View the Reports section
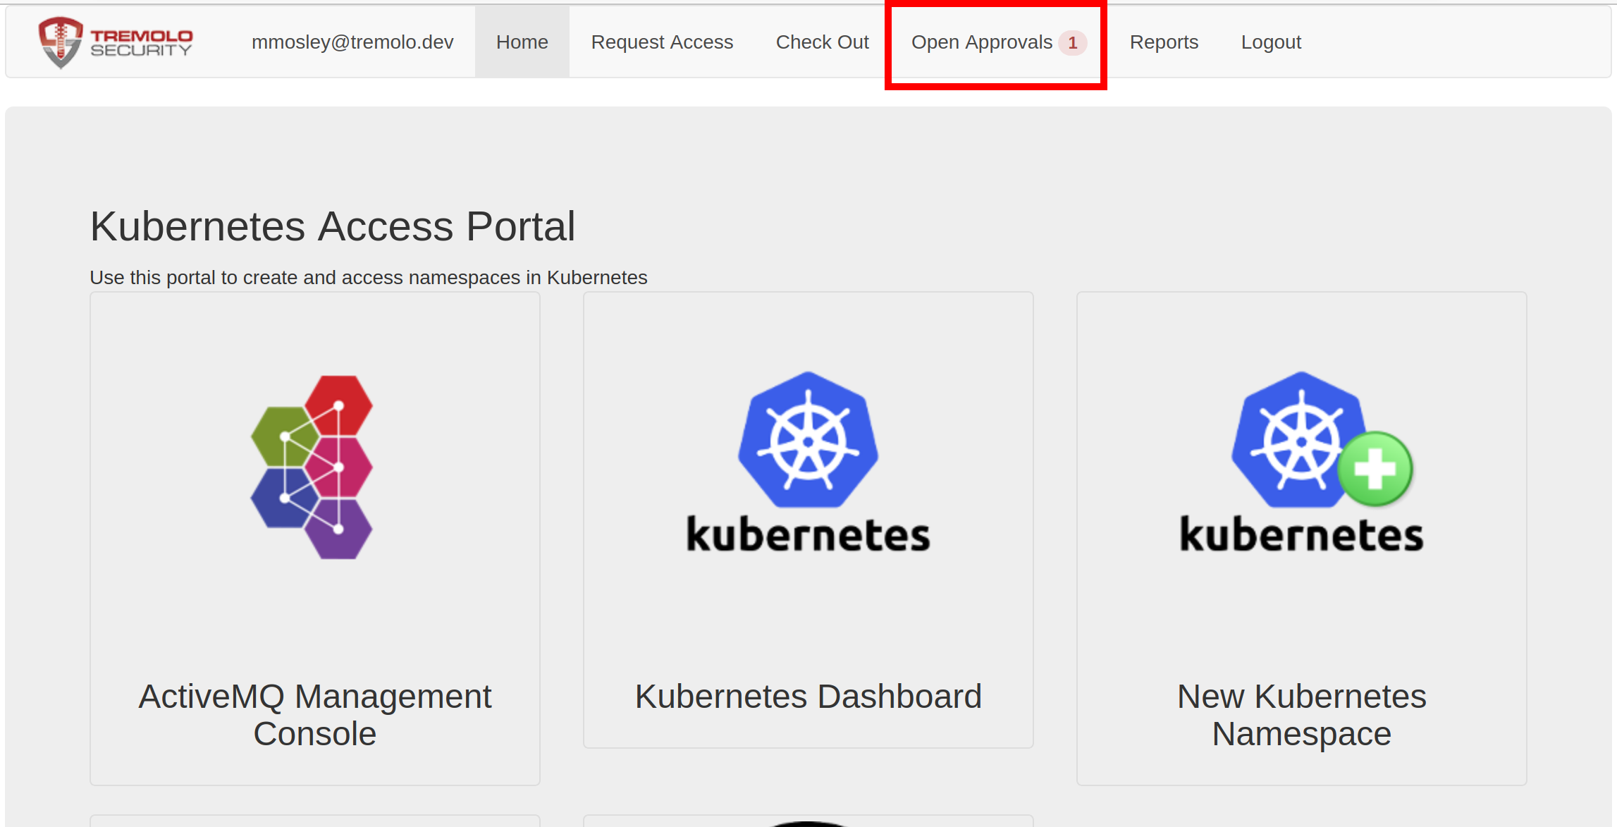The height and width of the screenshot is (827, 1617). [1164, 42]
